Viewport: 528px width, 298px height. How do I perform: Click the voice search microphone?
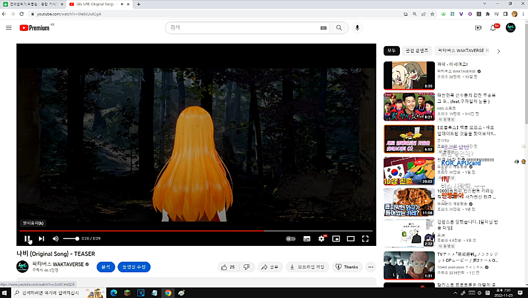[x=358, y=28]
